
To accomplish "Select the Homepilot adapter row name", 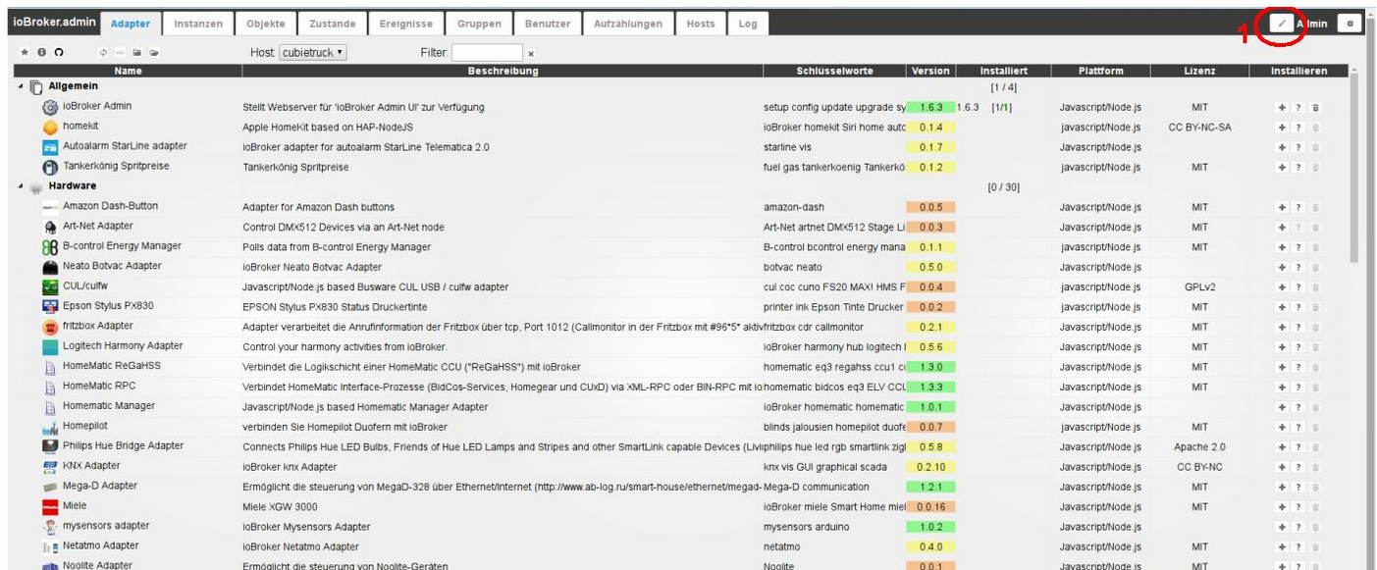I will (x=85, y=427).
